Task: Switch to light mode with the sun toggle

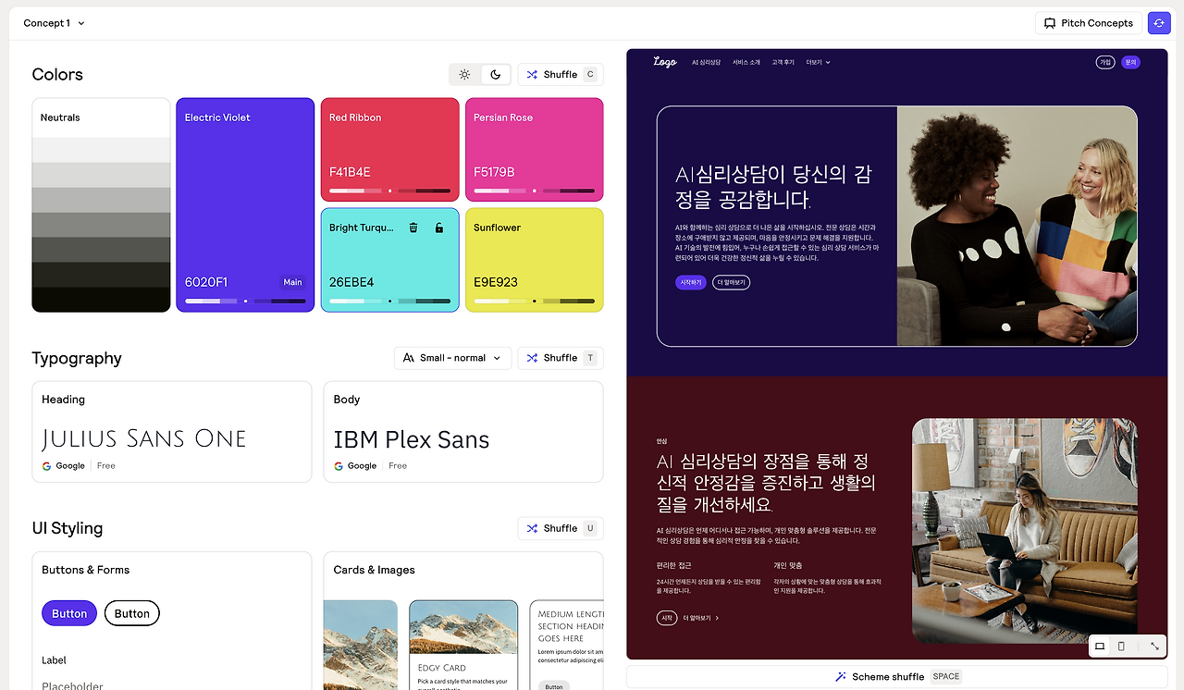Action: point(464,74)
